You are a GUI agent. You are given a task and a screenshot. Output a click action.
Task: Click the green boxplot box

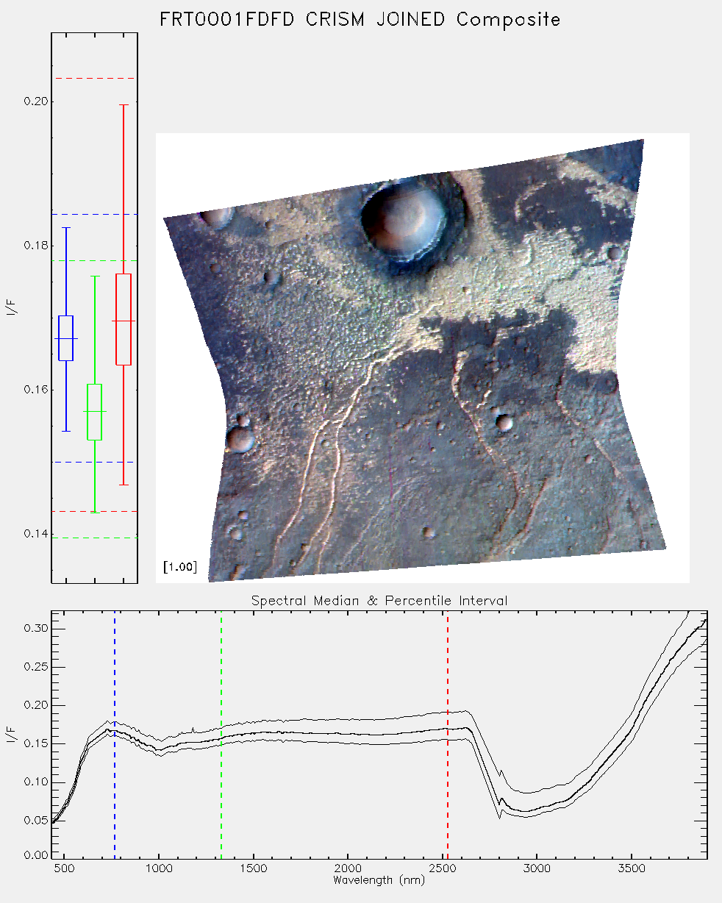[x=95, y=412]
